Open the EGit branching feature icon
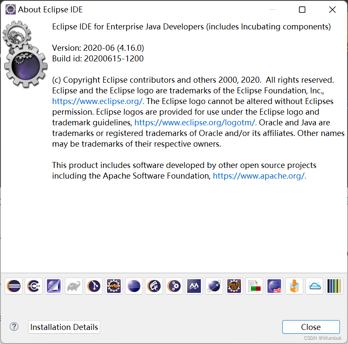This screenshot has width=348, height=344. click(x=93, y=286)
